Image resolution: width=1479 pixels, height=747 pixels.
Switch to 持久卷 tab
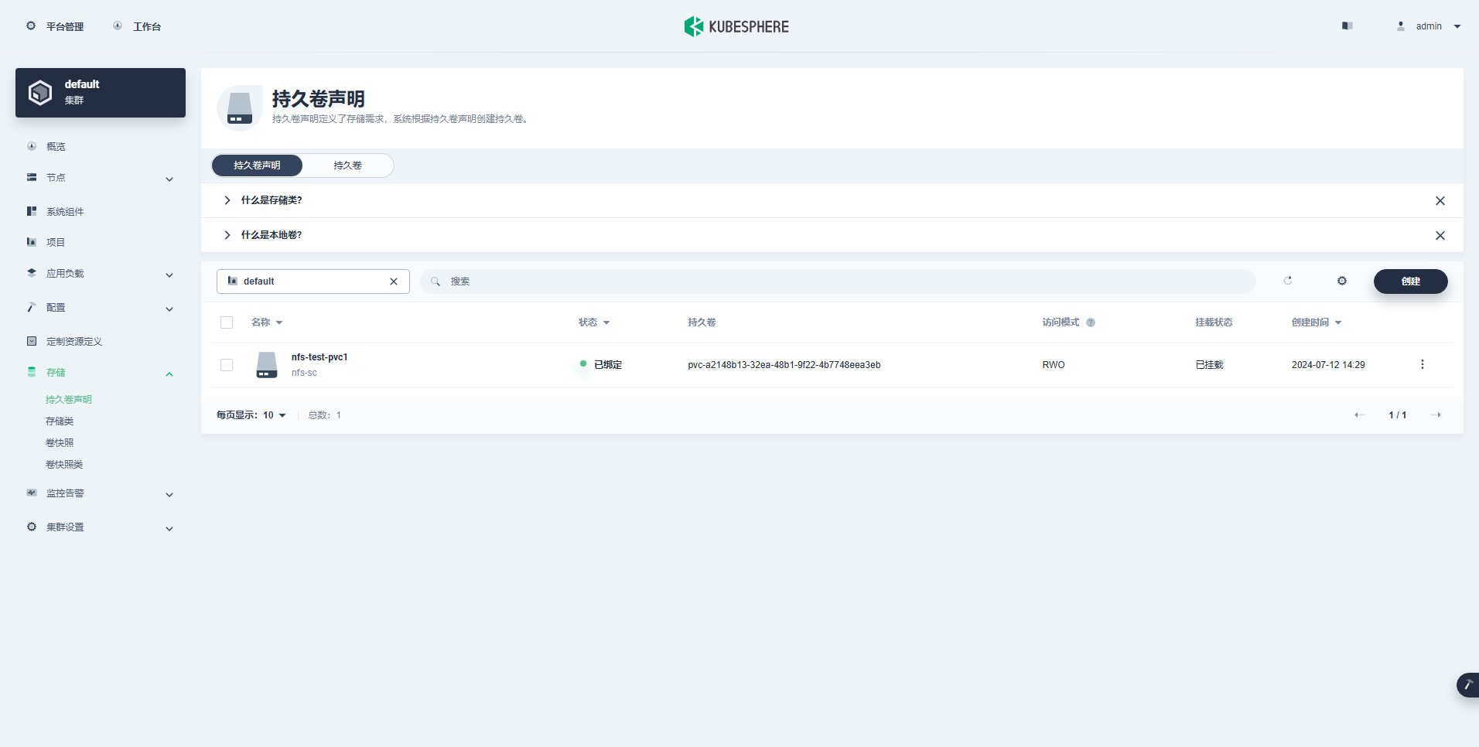pyautogui.click(x=347, y=165)
